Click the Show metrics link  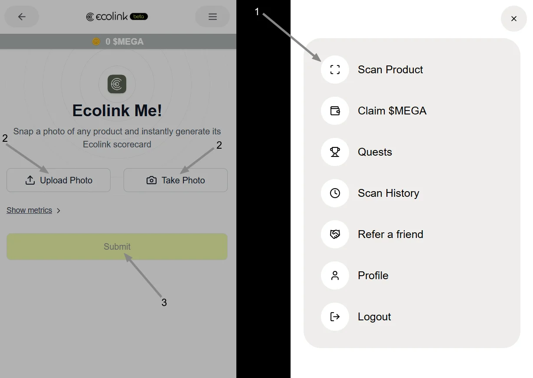pos(29,210)
